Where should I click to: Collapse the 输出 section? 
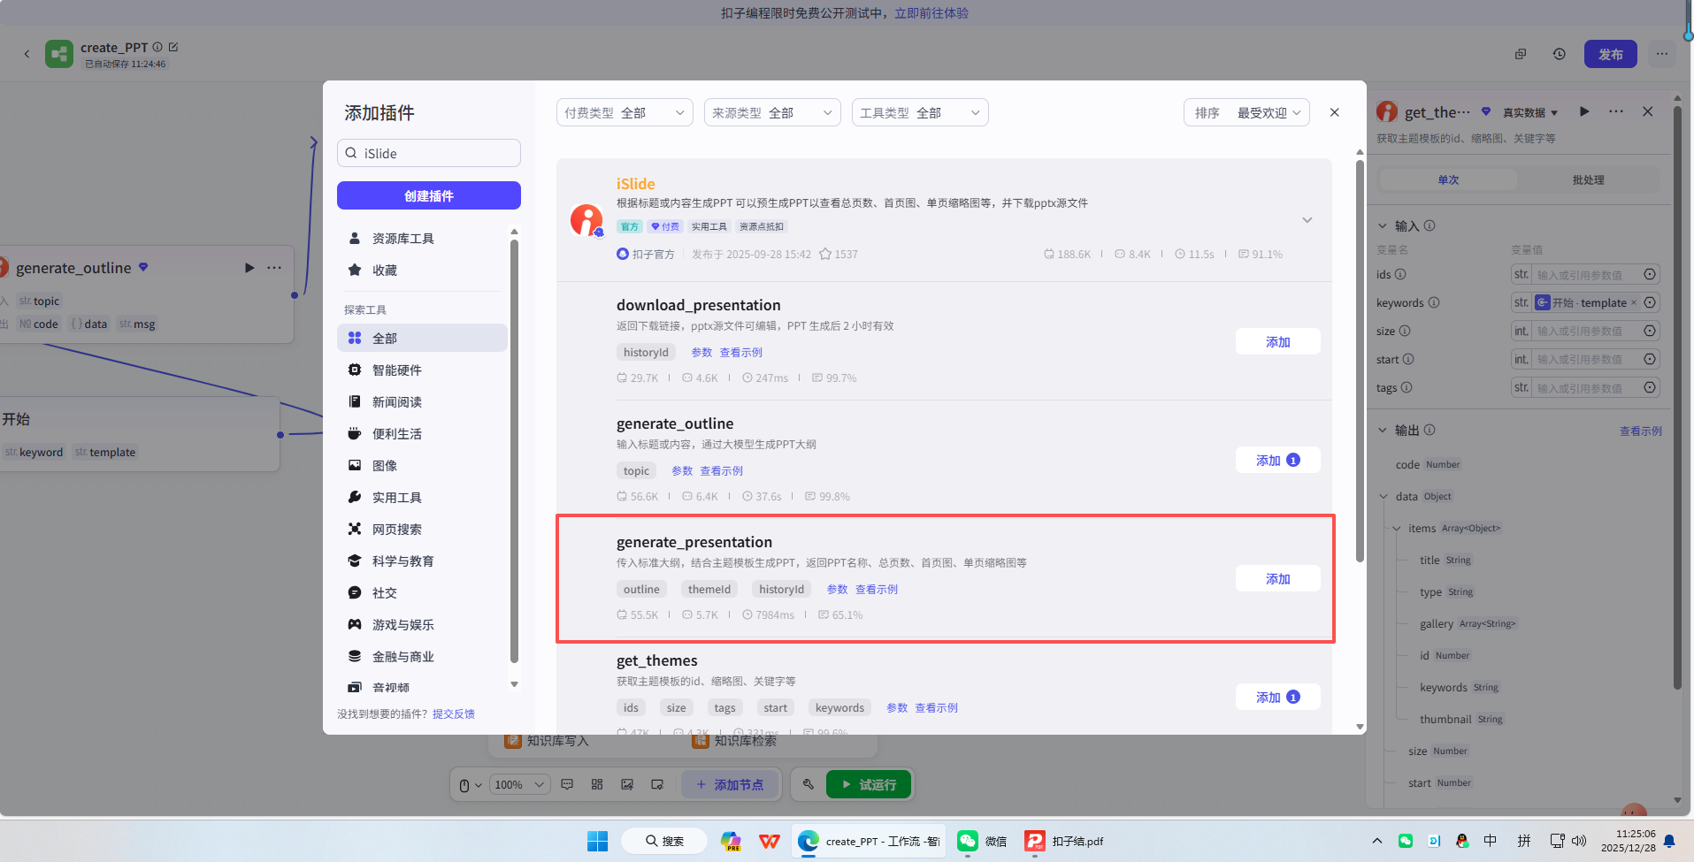pyautogui.click(x=1383, y=431)
